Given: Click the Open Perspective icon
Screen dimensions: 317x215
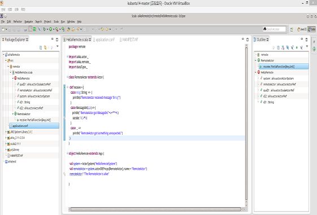Looking at the screenshot, I should pos(292,29).
